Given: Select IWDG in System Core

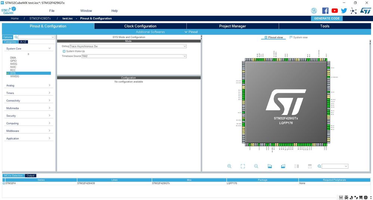Looking at the screenshot, I should [x=13, y=64].
